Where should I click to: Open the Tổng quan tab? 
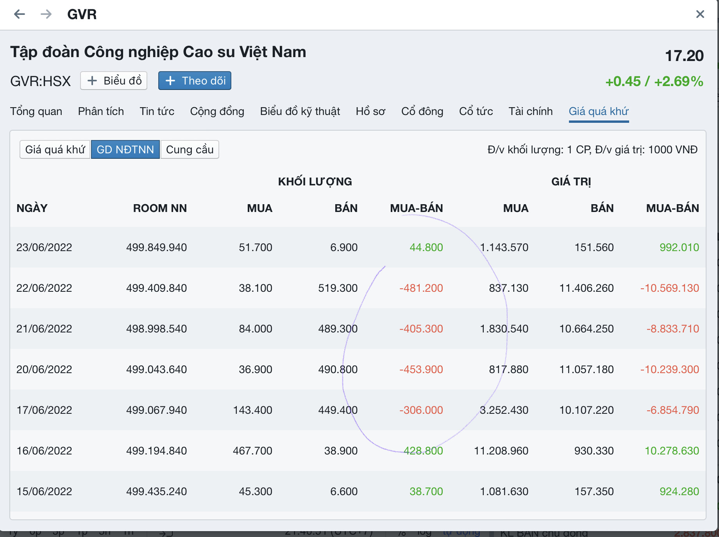pyautogui.click(x=36, y=111)
